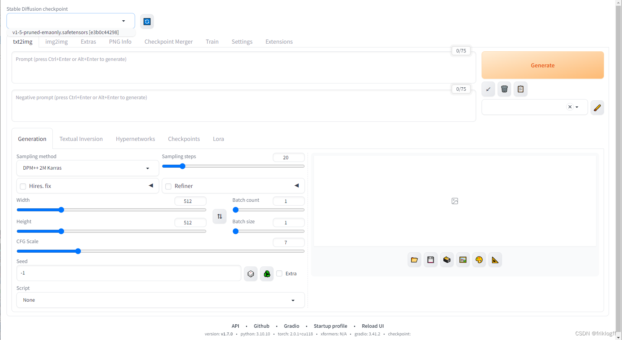
Task: Open the Extras tab
Action: [x=88, y=42]
